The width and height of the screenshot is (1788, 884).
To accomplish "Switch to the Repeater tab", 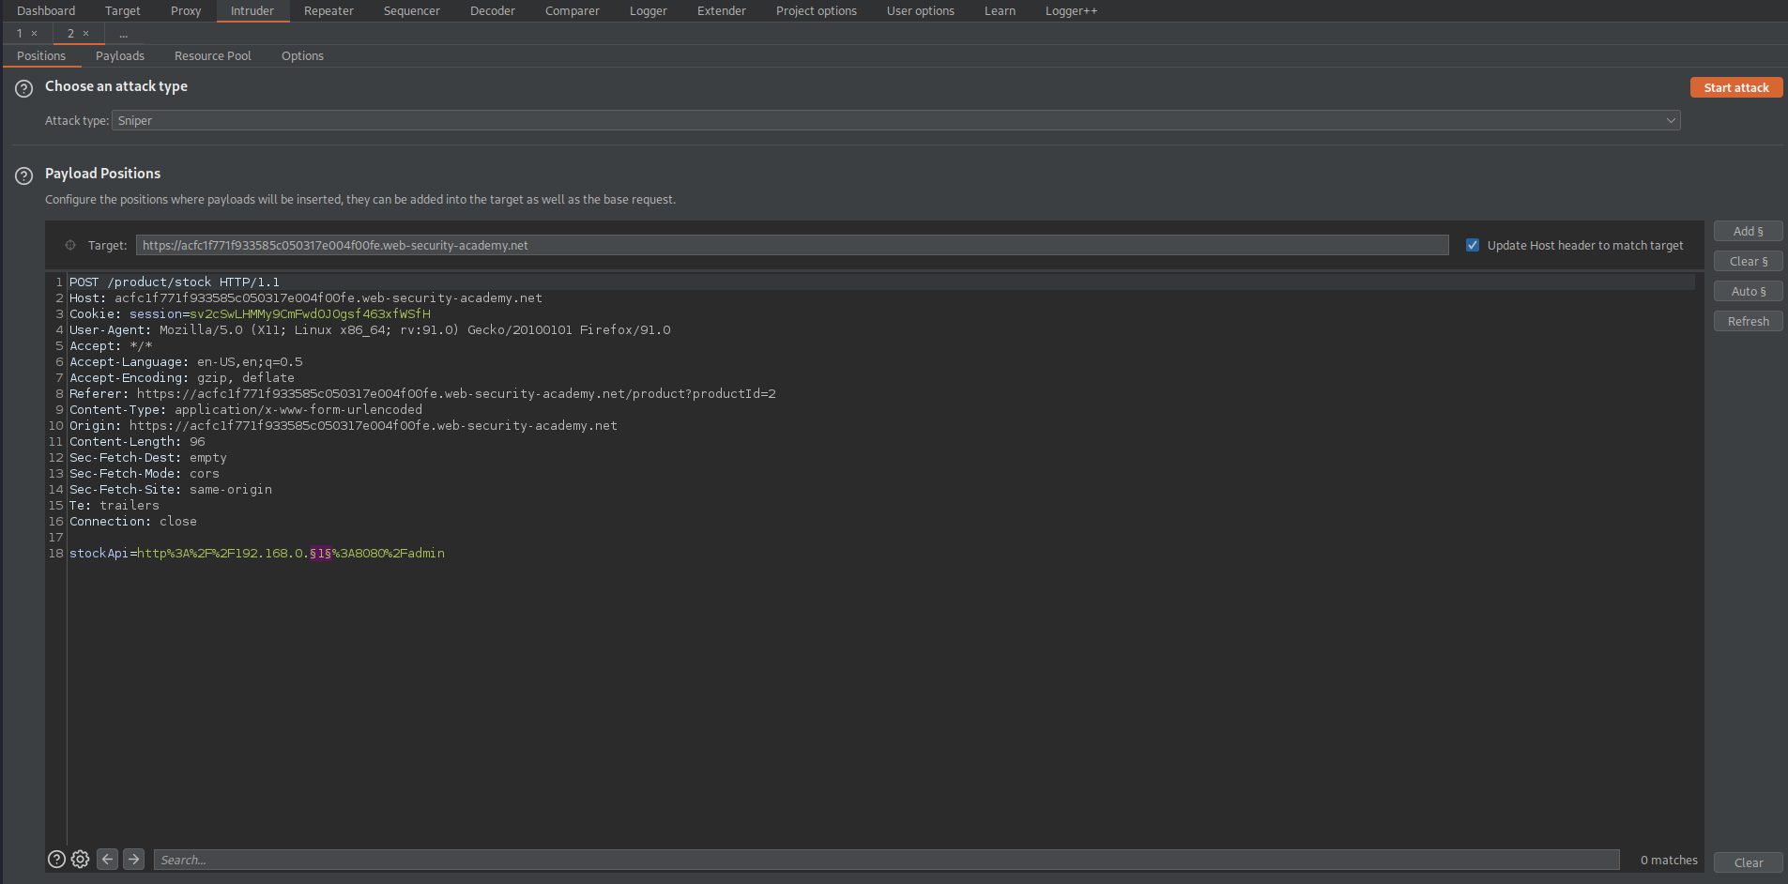I will tap(329, 11).
